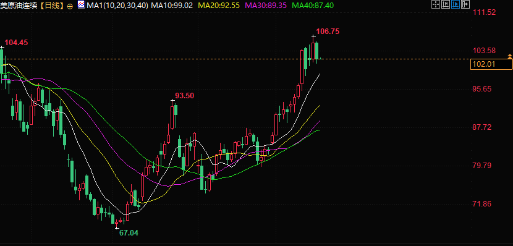Click the 104.45 price label
The height and width of the screenshot is (246, 513).
[x=16, y=42]
